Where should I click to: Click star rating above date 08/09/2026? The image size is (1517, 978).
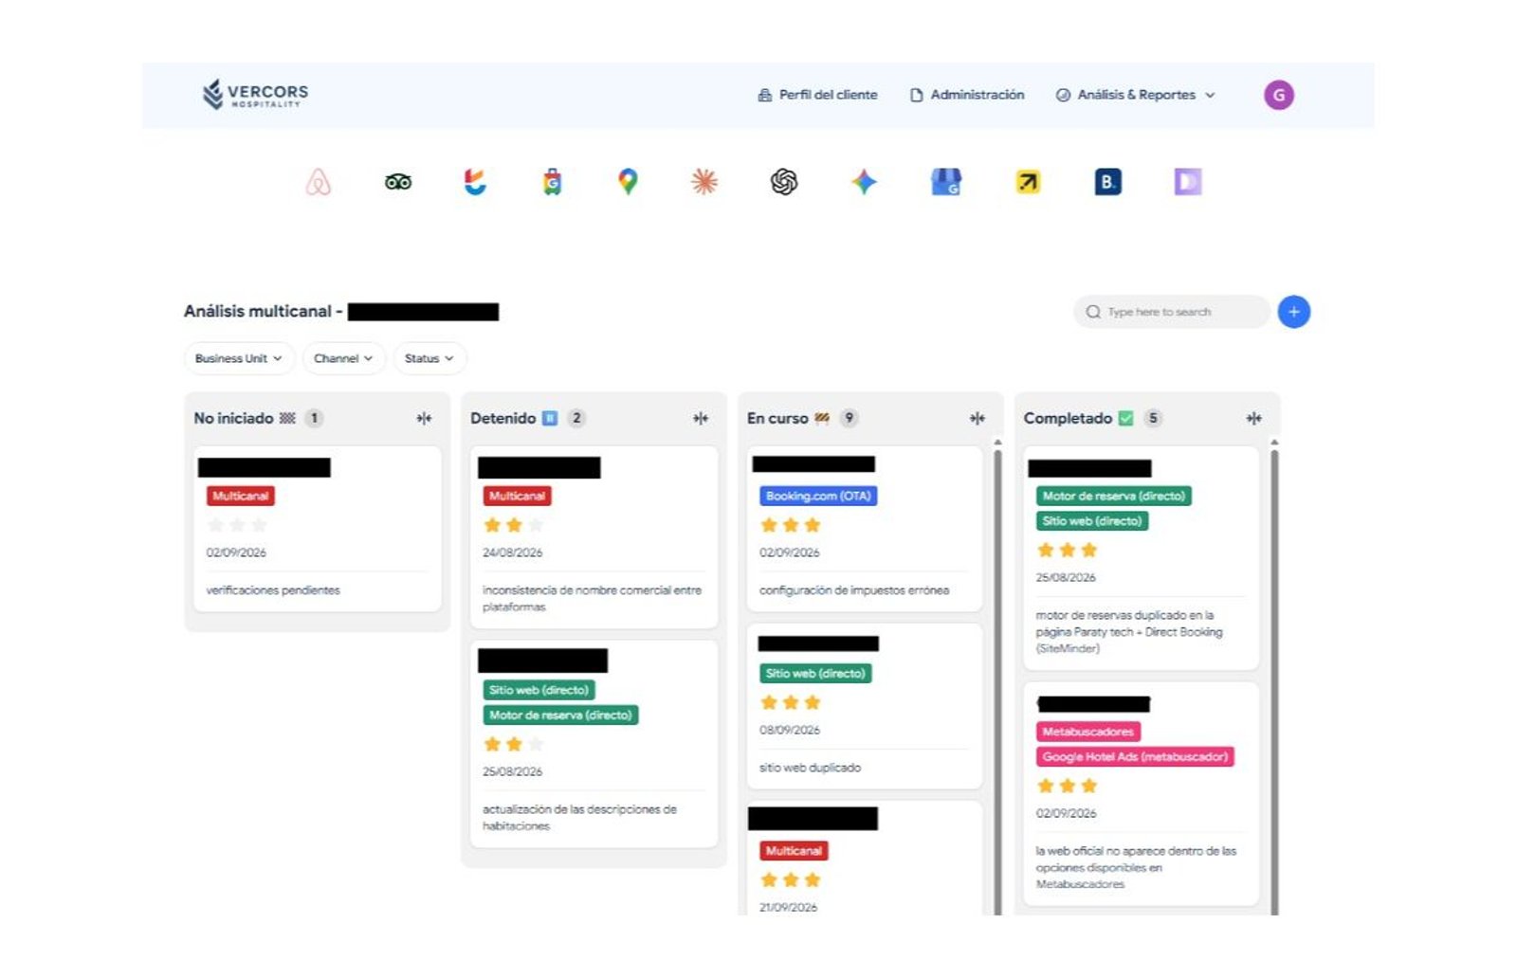tap(791, 702)
